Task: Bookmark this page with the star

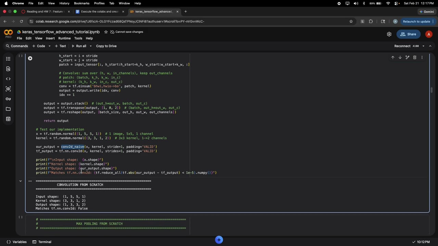Action: (351, 21)
